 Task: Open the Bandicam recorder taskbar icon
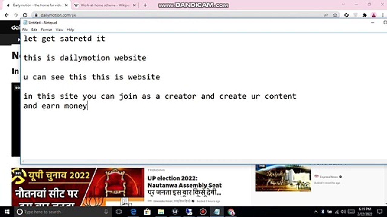coord(203,212)
